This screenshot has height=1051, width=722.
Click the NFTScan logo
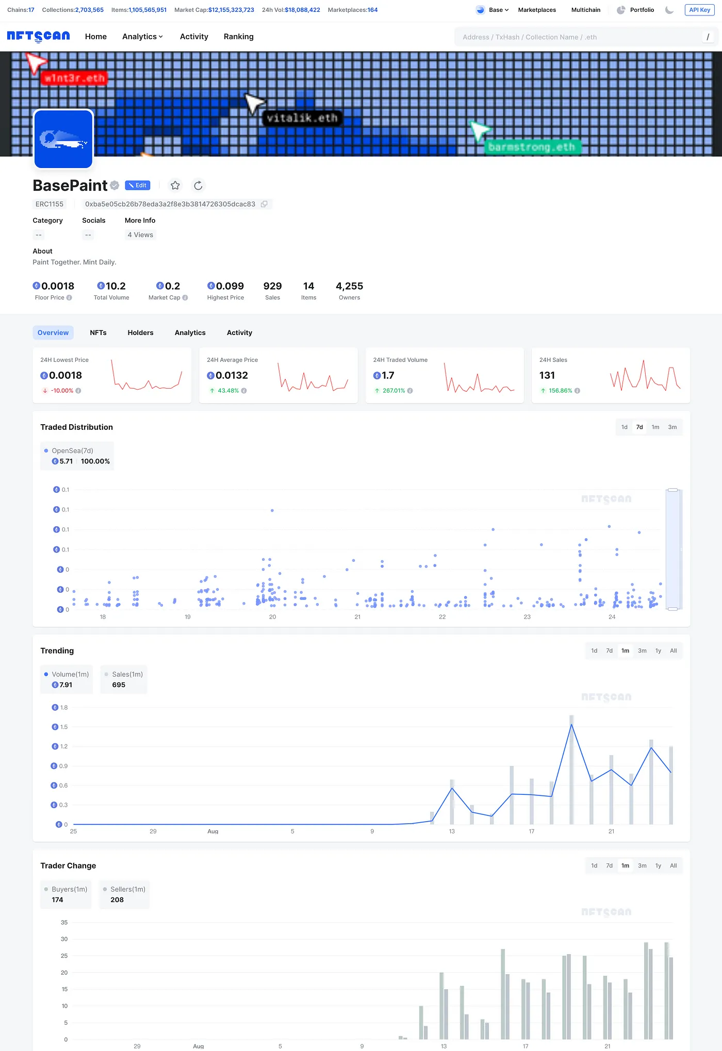tap(38, 36)
